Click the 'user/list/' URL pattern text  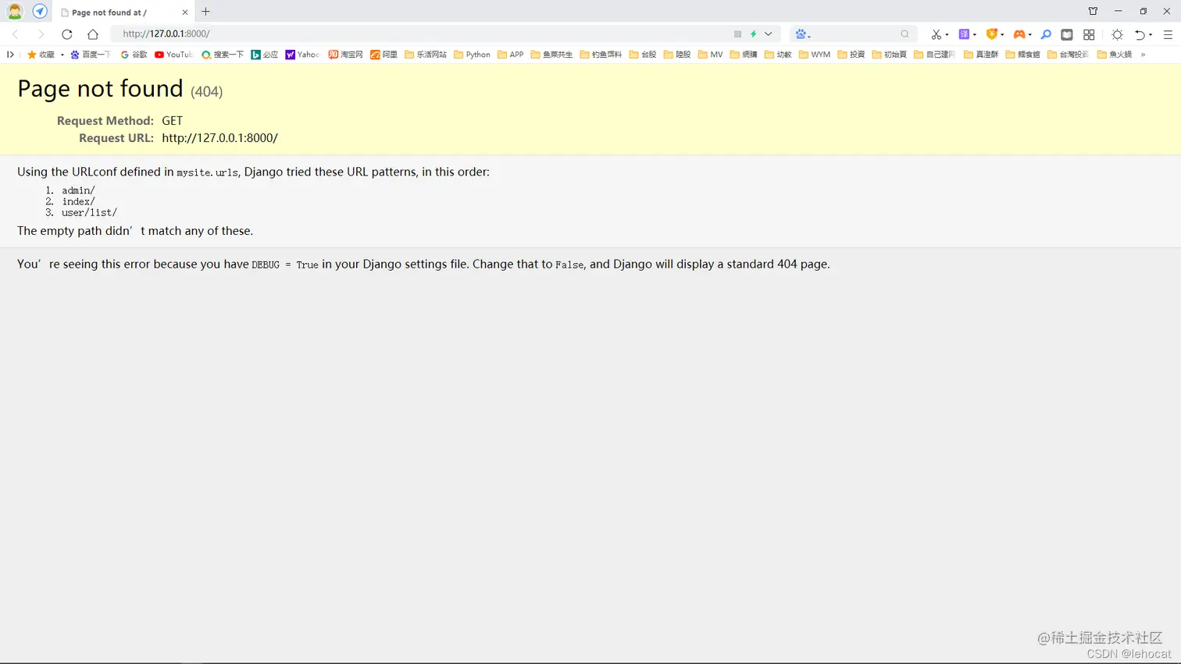pos(90,212)
